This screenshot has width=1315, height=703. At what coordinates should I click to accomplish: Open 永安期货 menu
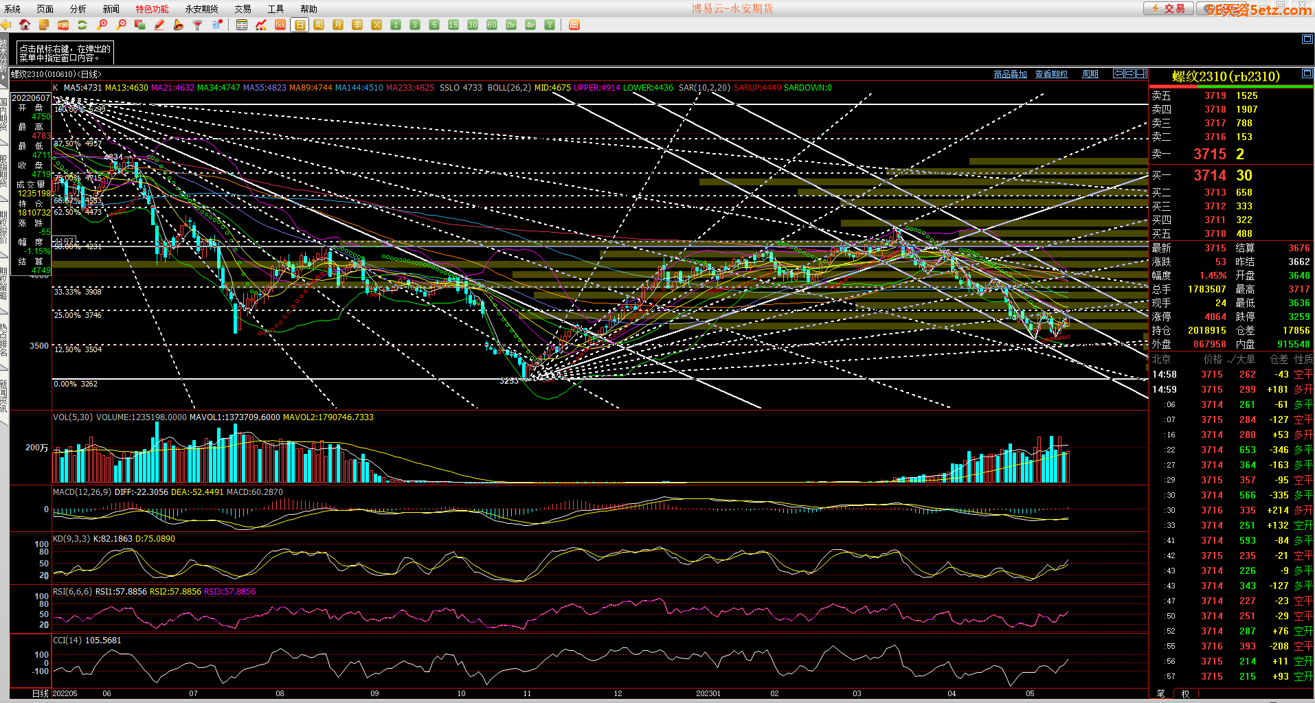(x=201, y=9)
